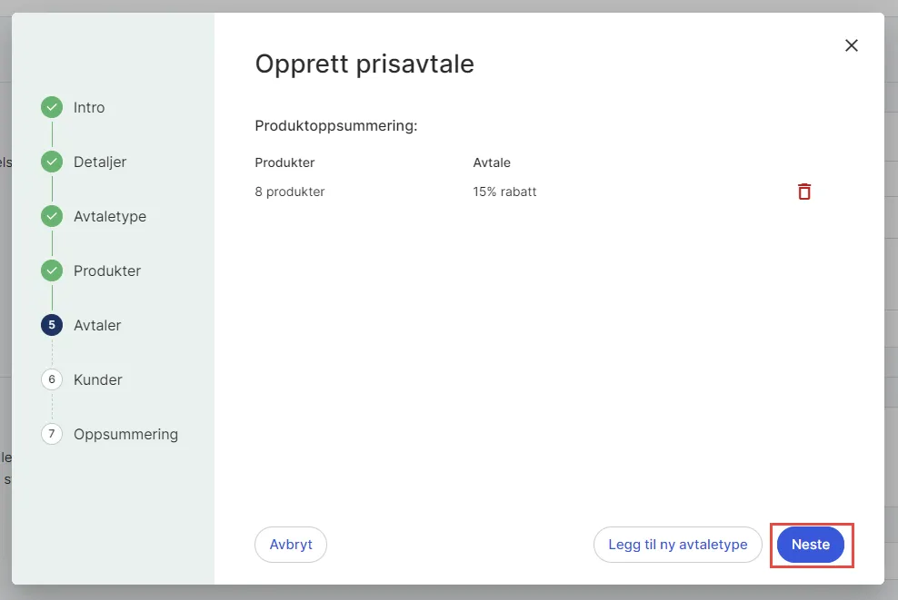Click the step 5 Avtaler circle icon

[52, 325]
